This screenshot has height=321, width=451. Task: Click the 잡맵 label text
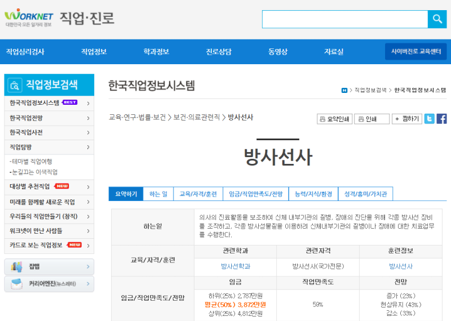[x=34, y=266]
